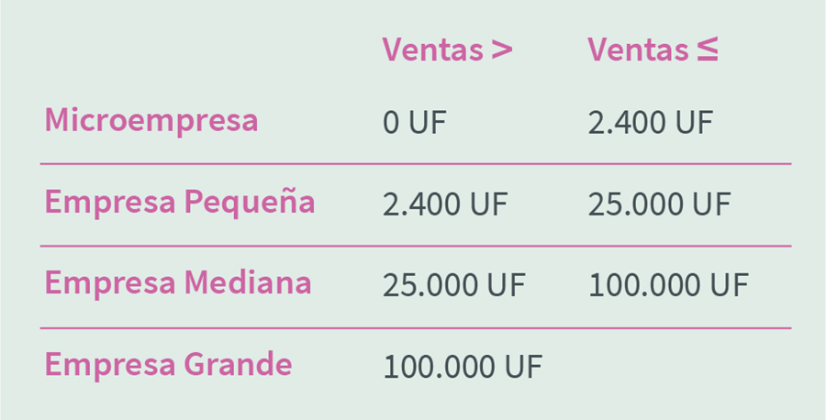Click the less-than-or-equal symbol in the header
The width and height of the screenshot is (826, 420).
tap(706, 50)
